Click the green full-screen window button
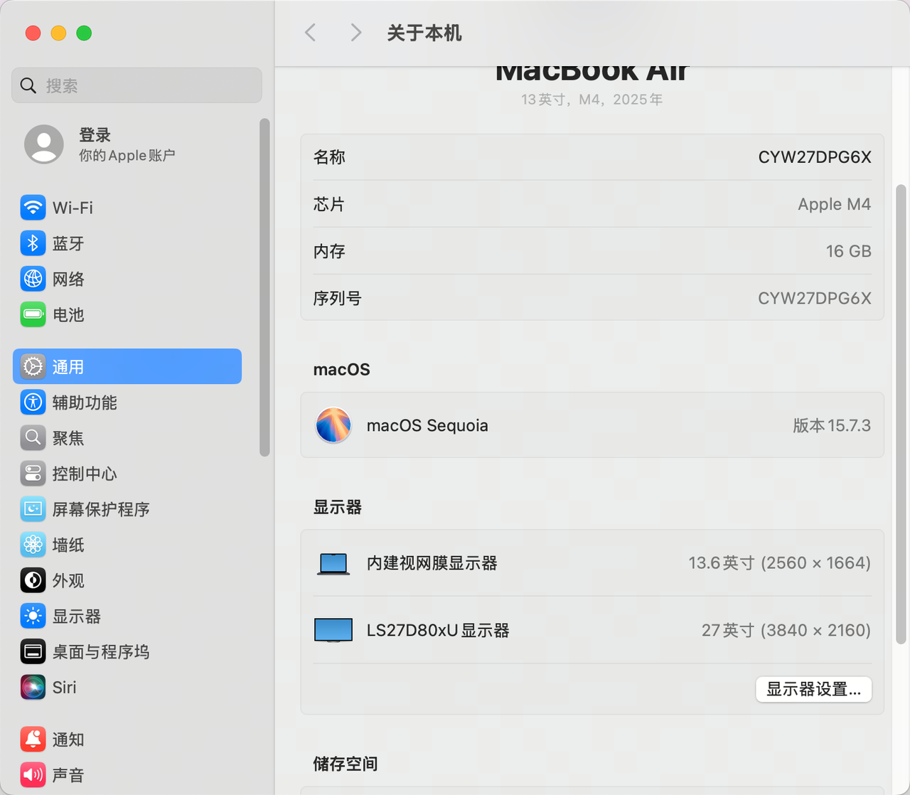910x795 pixels. [x=84, y=33]
